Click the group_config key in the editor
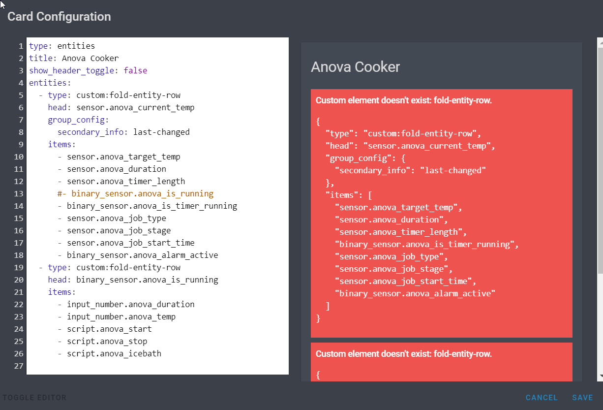Image resolution: width=603 pixels, height=410 pixels. click(77, 120)
